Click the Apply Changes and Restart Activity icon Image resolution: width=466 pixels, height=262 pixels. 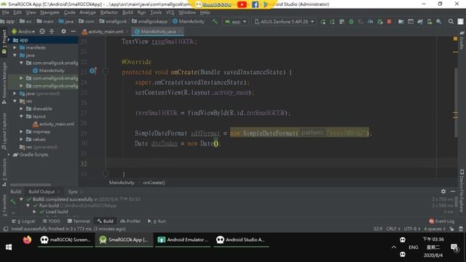tap(332, 22)
